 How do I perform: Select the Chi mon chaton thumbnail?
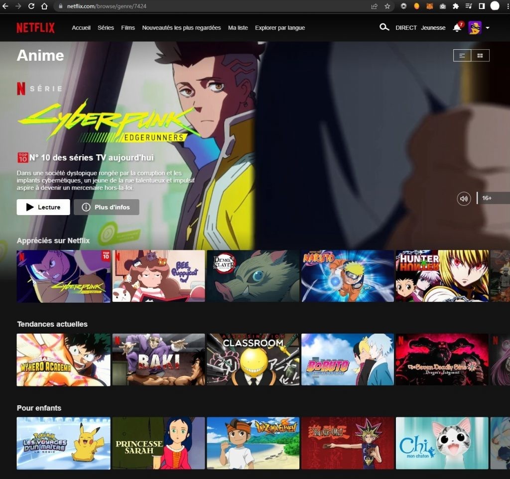(442, 443)
